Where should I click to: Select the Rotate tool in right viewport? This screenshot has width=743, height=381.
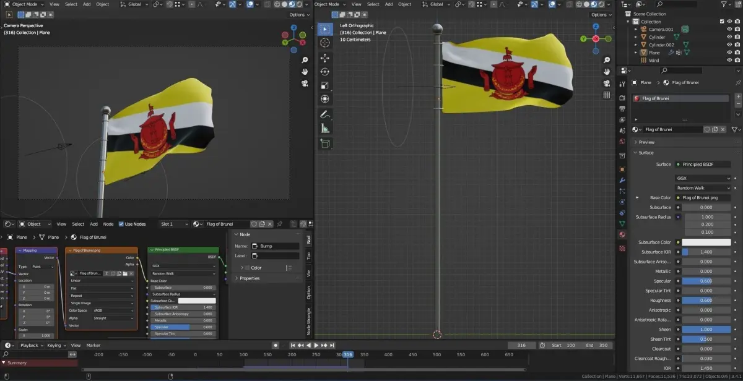pos(325,72)
